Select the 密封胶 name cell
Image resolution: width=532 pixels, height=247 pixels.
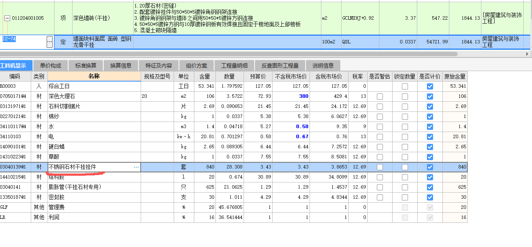(94, 197)
